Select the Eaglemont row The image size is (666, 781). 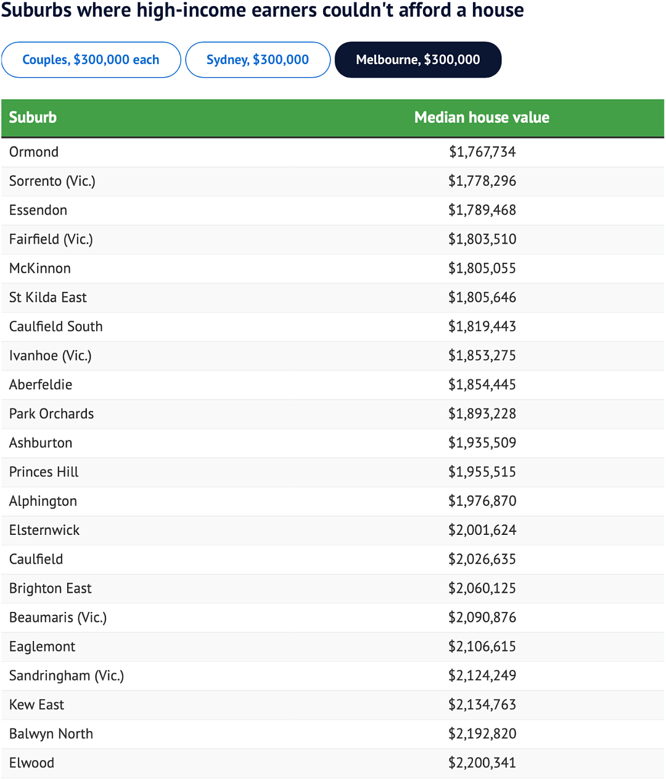coord(333,647)
